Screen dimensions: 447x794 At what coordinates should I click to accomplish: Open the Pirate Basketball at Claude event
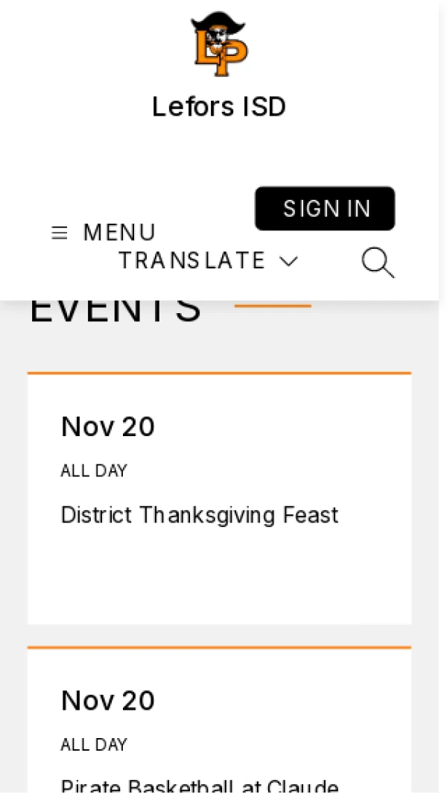(x=200, y=786)
